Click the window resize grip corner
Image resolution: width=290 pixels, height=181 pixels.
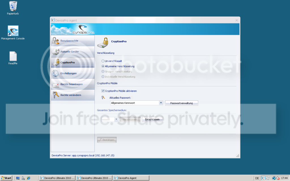click(x=238, y=156)
